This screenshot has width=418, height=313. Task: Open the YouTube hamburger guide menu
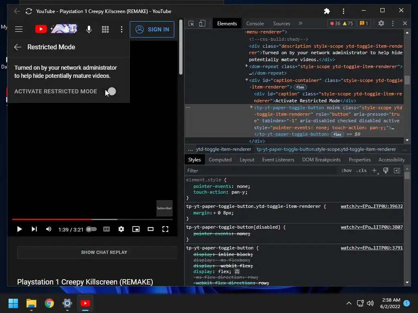pos(19,29)
